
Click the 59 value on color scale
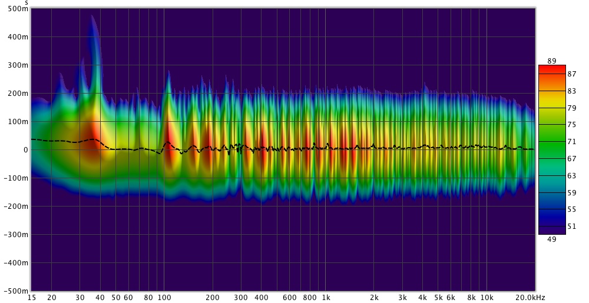[x=572, y=193]
